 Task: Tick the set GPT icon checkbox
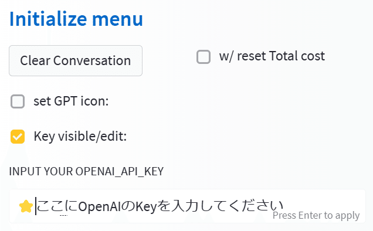click(18, 101)
